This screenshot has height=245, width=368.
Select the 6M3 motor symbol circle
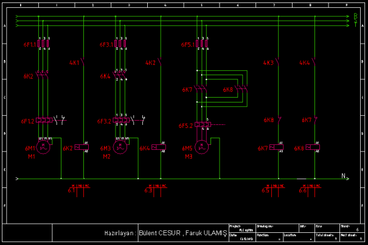click(120, 147)
